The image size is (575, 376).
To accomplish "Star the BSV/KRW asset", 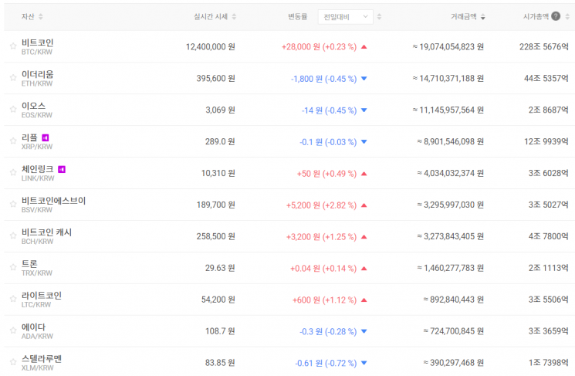I will (13, 204).
